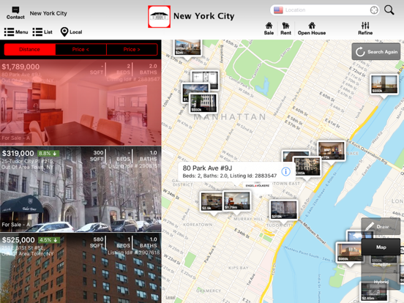Image resolution: width=404 pixels, height=303 pixels.
Task: Sort by Price ascending tab
Action: (81, 49)
